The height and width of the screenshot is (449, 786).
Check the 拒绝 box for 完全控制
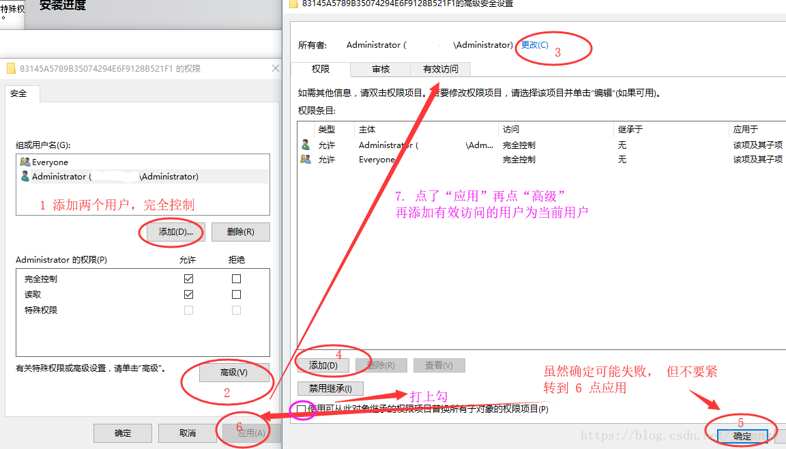[x=236, y=278]
